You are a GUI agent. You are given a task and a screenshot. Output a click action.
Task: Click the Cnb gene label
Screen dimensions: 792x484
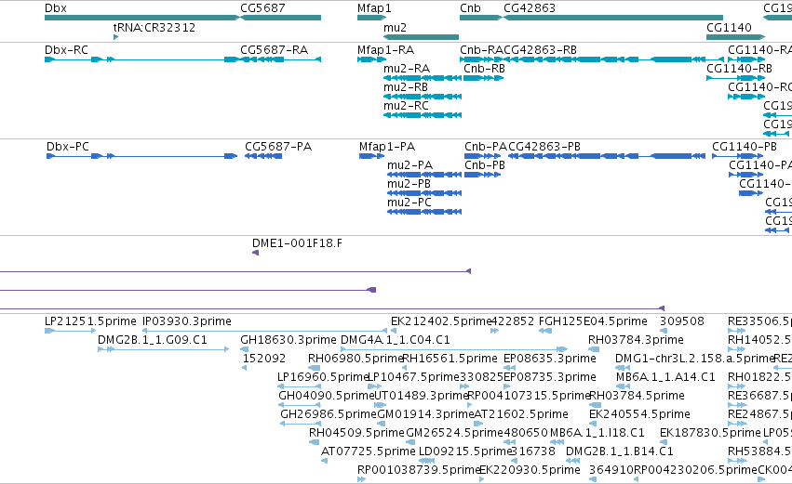click(x=470, y=8)
